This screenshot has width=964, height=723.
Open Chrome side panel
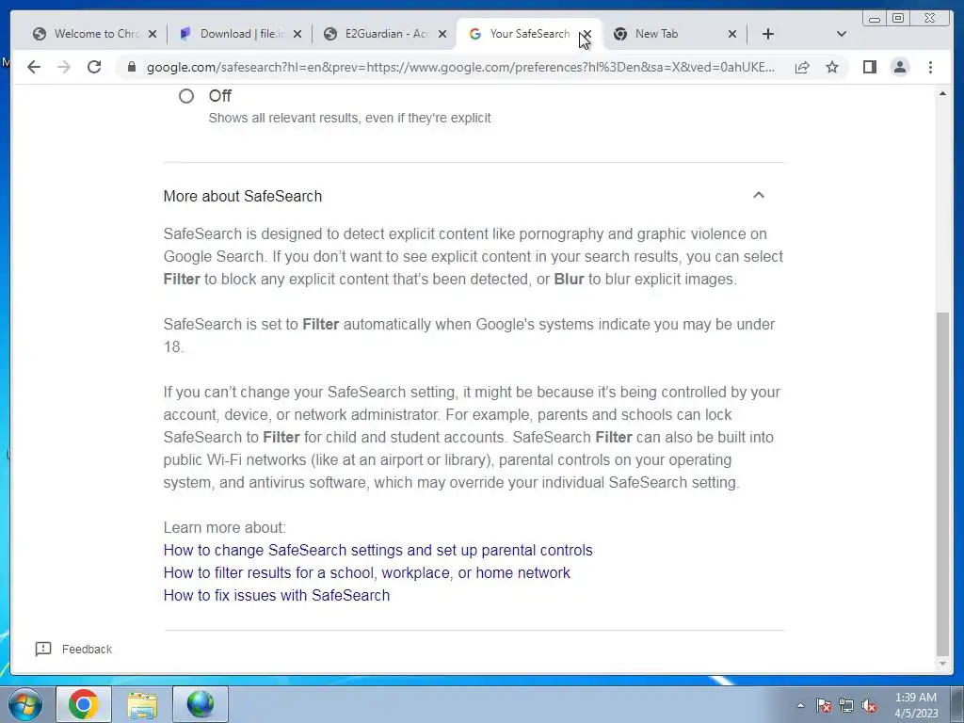pyautogui.click(x=869, y=67)
